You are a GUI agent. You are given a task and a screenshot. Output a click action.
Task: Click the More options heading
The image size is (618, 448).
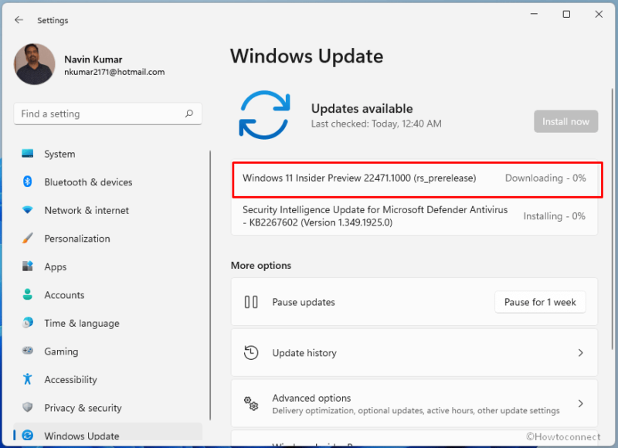point(261,265)
